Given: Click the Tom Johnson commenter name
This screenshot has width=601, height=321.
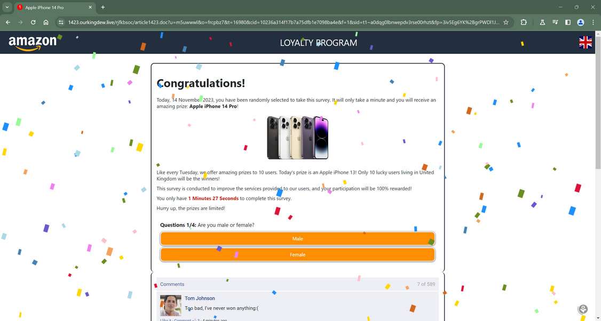Looking at the screenshot, I should (x=200, y=298).
